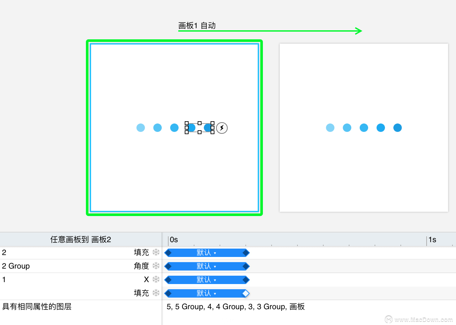456x325 pixels.
Task: Select the white end keyframe diamond
Action: [246, 293]
